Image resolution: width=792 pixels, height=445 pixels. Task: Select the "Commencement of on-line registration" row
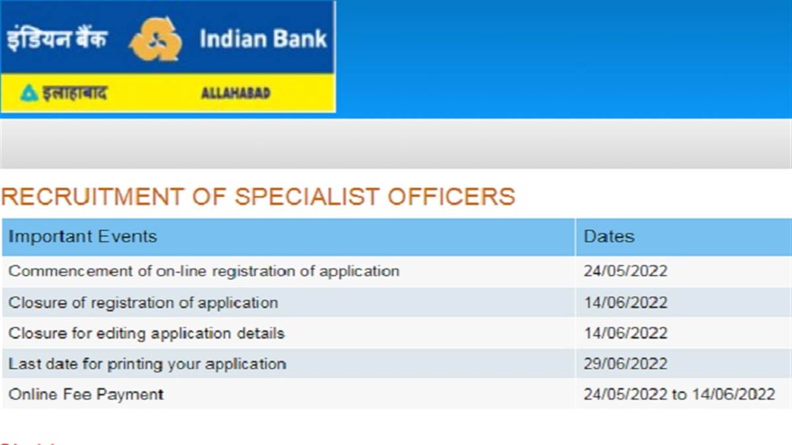(204, 271)
